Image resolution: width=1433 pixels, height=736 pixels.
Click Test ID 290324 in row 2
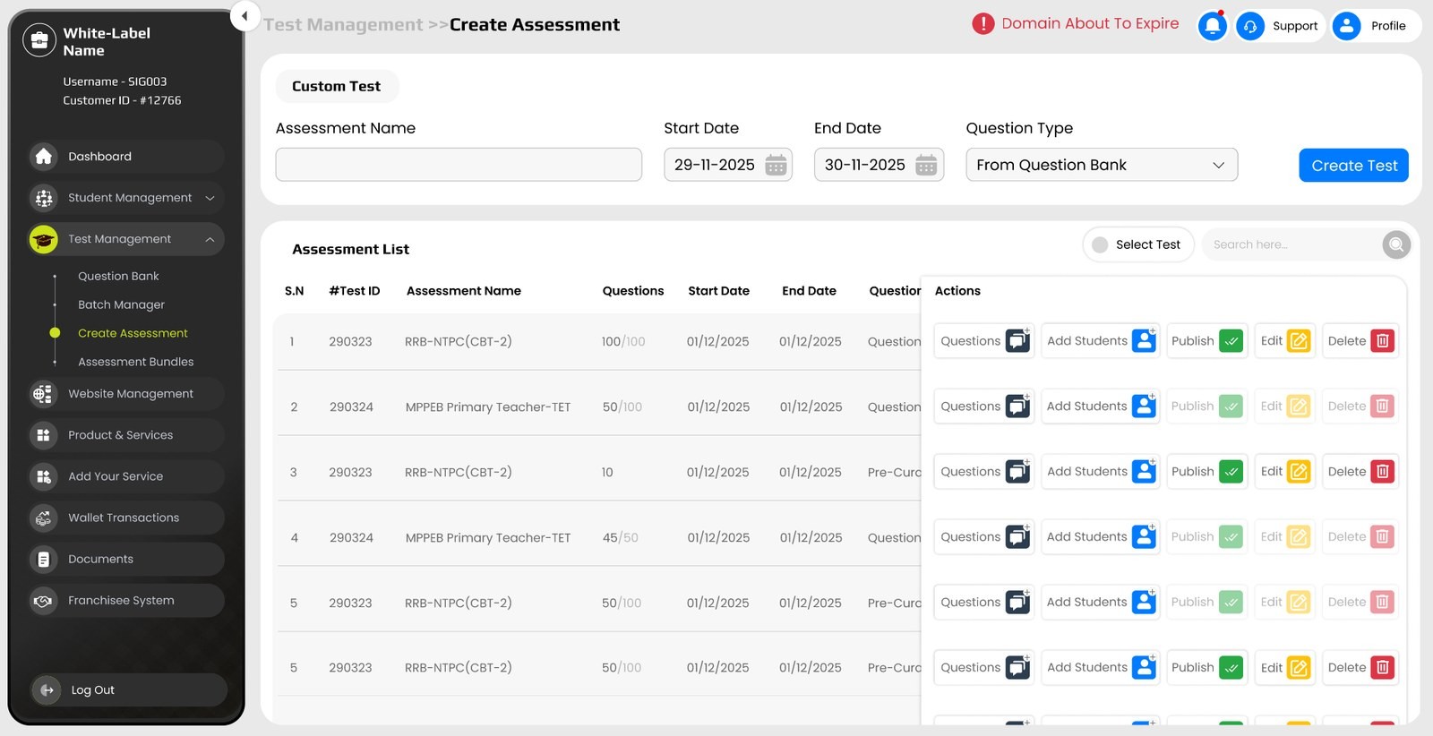tap(351, 407)
